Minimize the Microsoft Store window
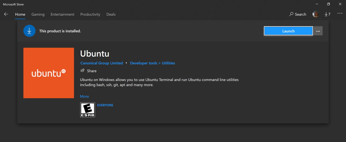 point(316,4)
